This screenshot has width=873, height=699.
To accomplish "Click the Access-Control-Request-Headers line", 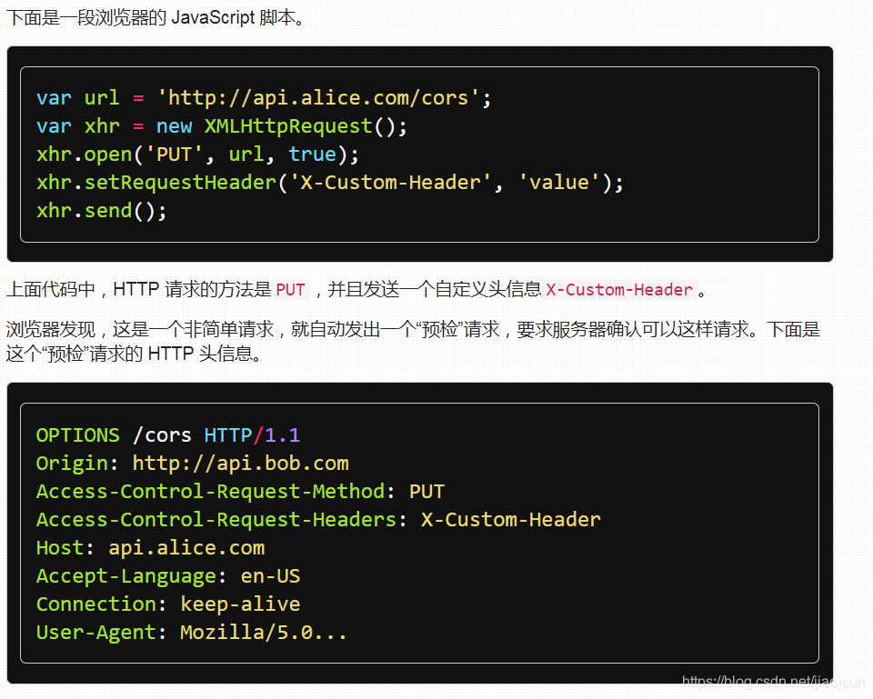I will coord(318,520).
